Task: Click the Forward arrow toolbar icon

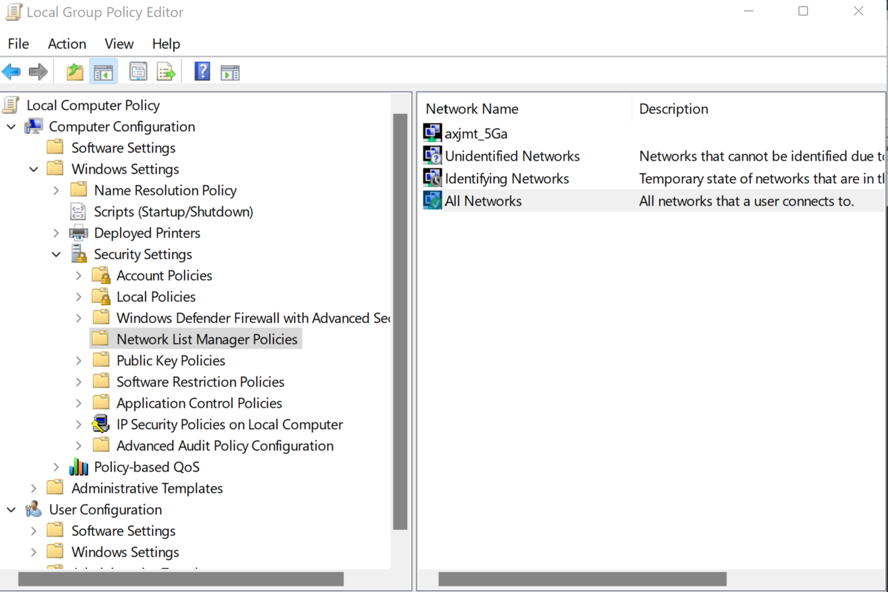Action: 38,72
